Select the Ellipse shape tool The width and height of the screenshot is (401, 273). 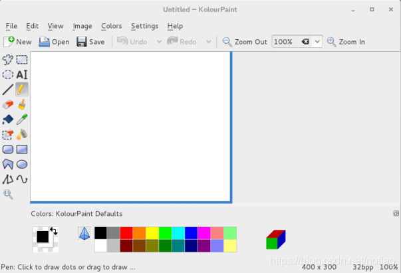coord(22,164)
